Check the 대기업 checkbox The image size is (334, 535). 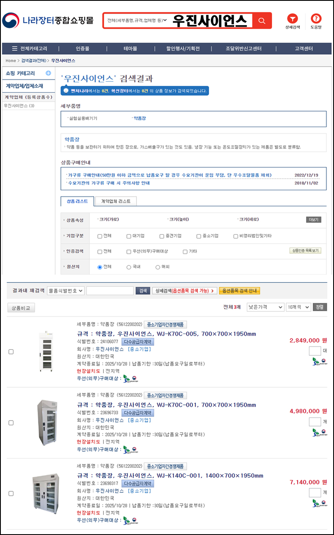coord(129,236)
